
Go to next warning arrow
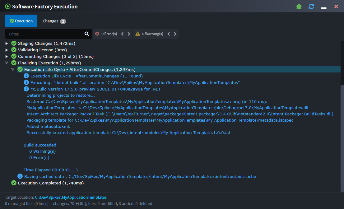175,34
